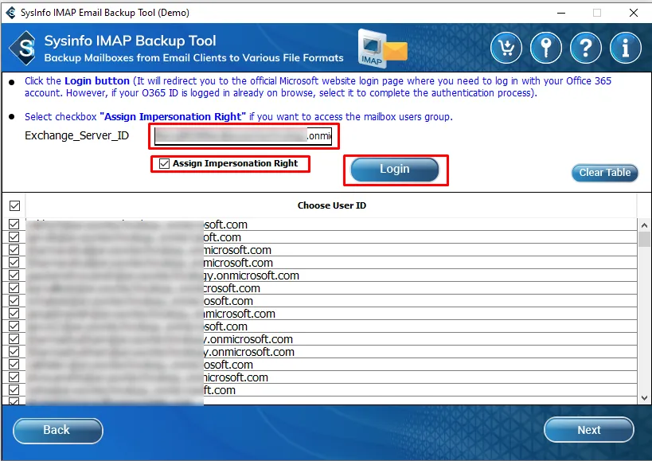652x461 pixels.
Task: Uncheck the checkbox for the 'ft.com' row
Action: (14, 390)
